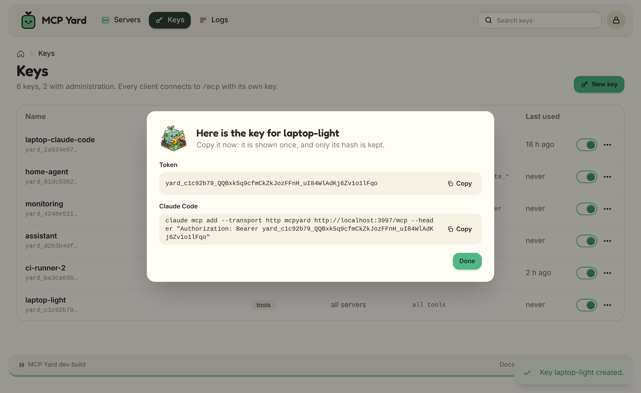Go to home via breadcrumb house icon

(21, 54)
